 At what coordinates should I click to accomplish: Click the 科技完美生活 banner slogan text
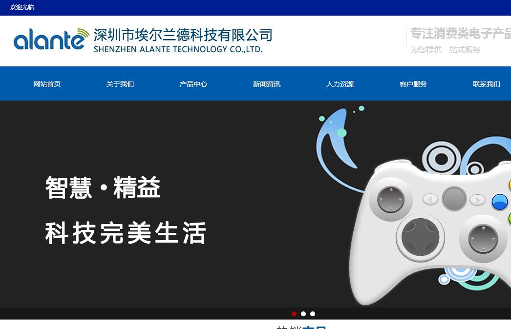126,233
